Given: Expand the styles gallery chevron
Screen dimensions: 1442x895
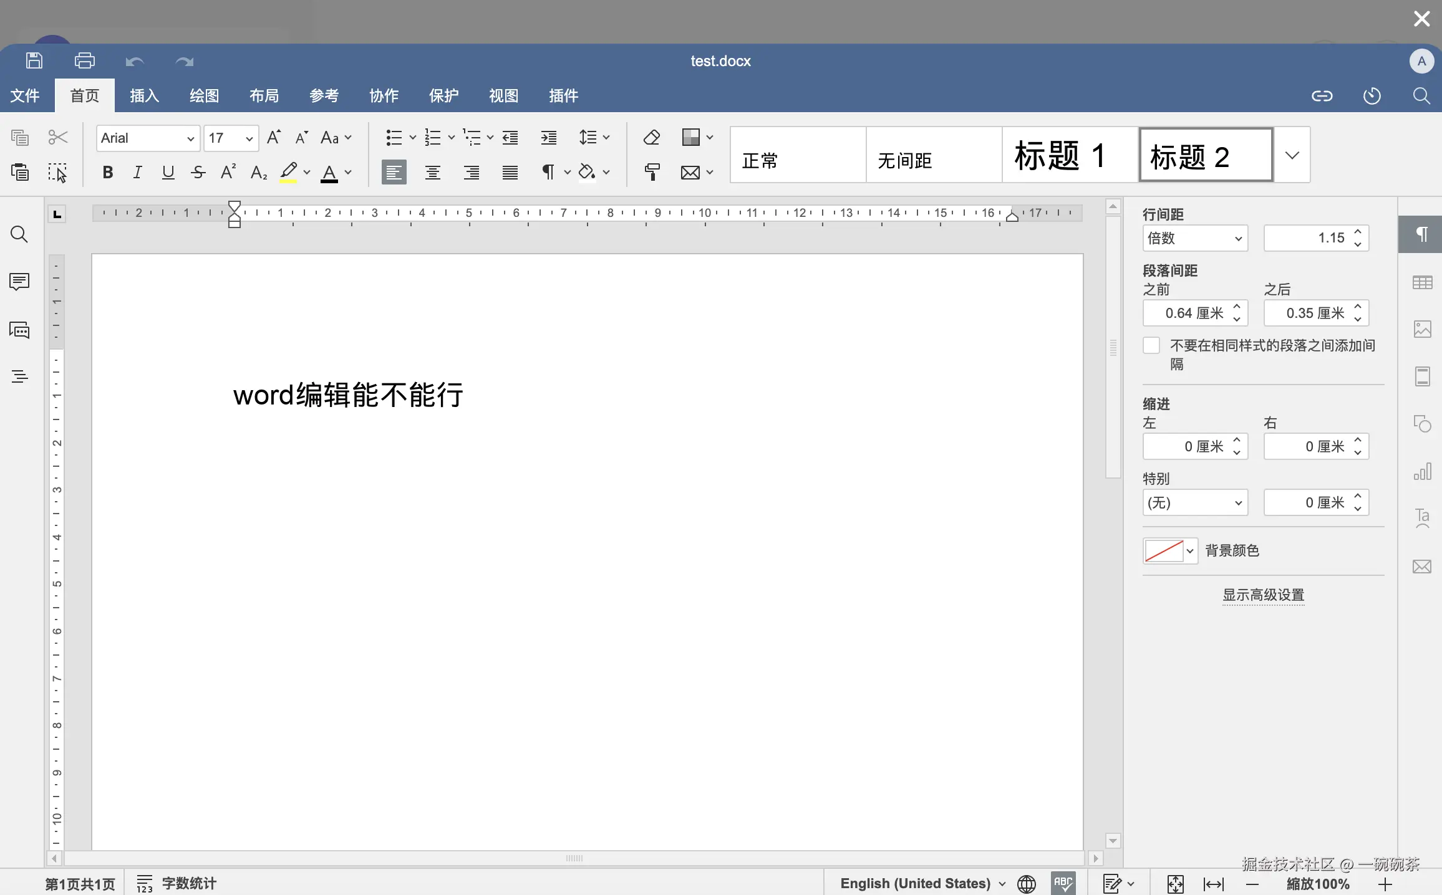Looking at the screenshot, I should click(1292, 155).
